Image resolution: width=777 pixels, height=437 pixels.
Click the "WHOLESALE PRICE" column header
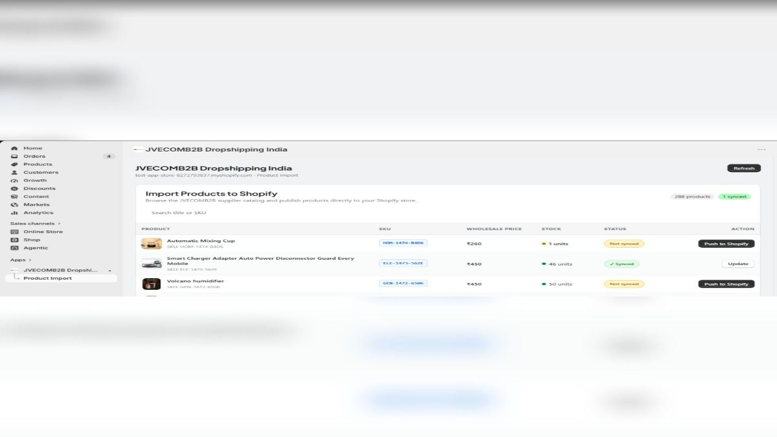(494, 229)
